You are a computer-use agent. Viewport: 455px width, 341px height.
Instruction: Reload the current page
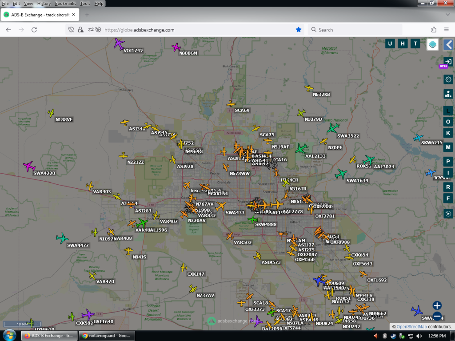point(34,30)
